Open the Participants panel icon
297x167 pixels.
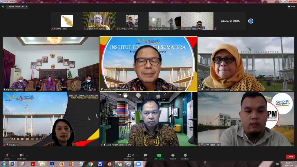(x=129, y=155)
